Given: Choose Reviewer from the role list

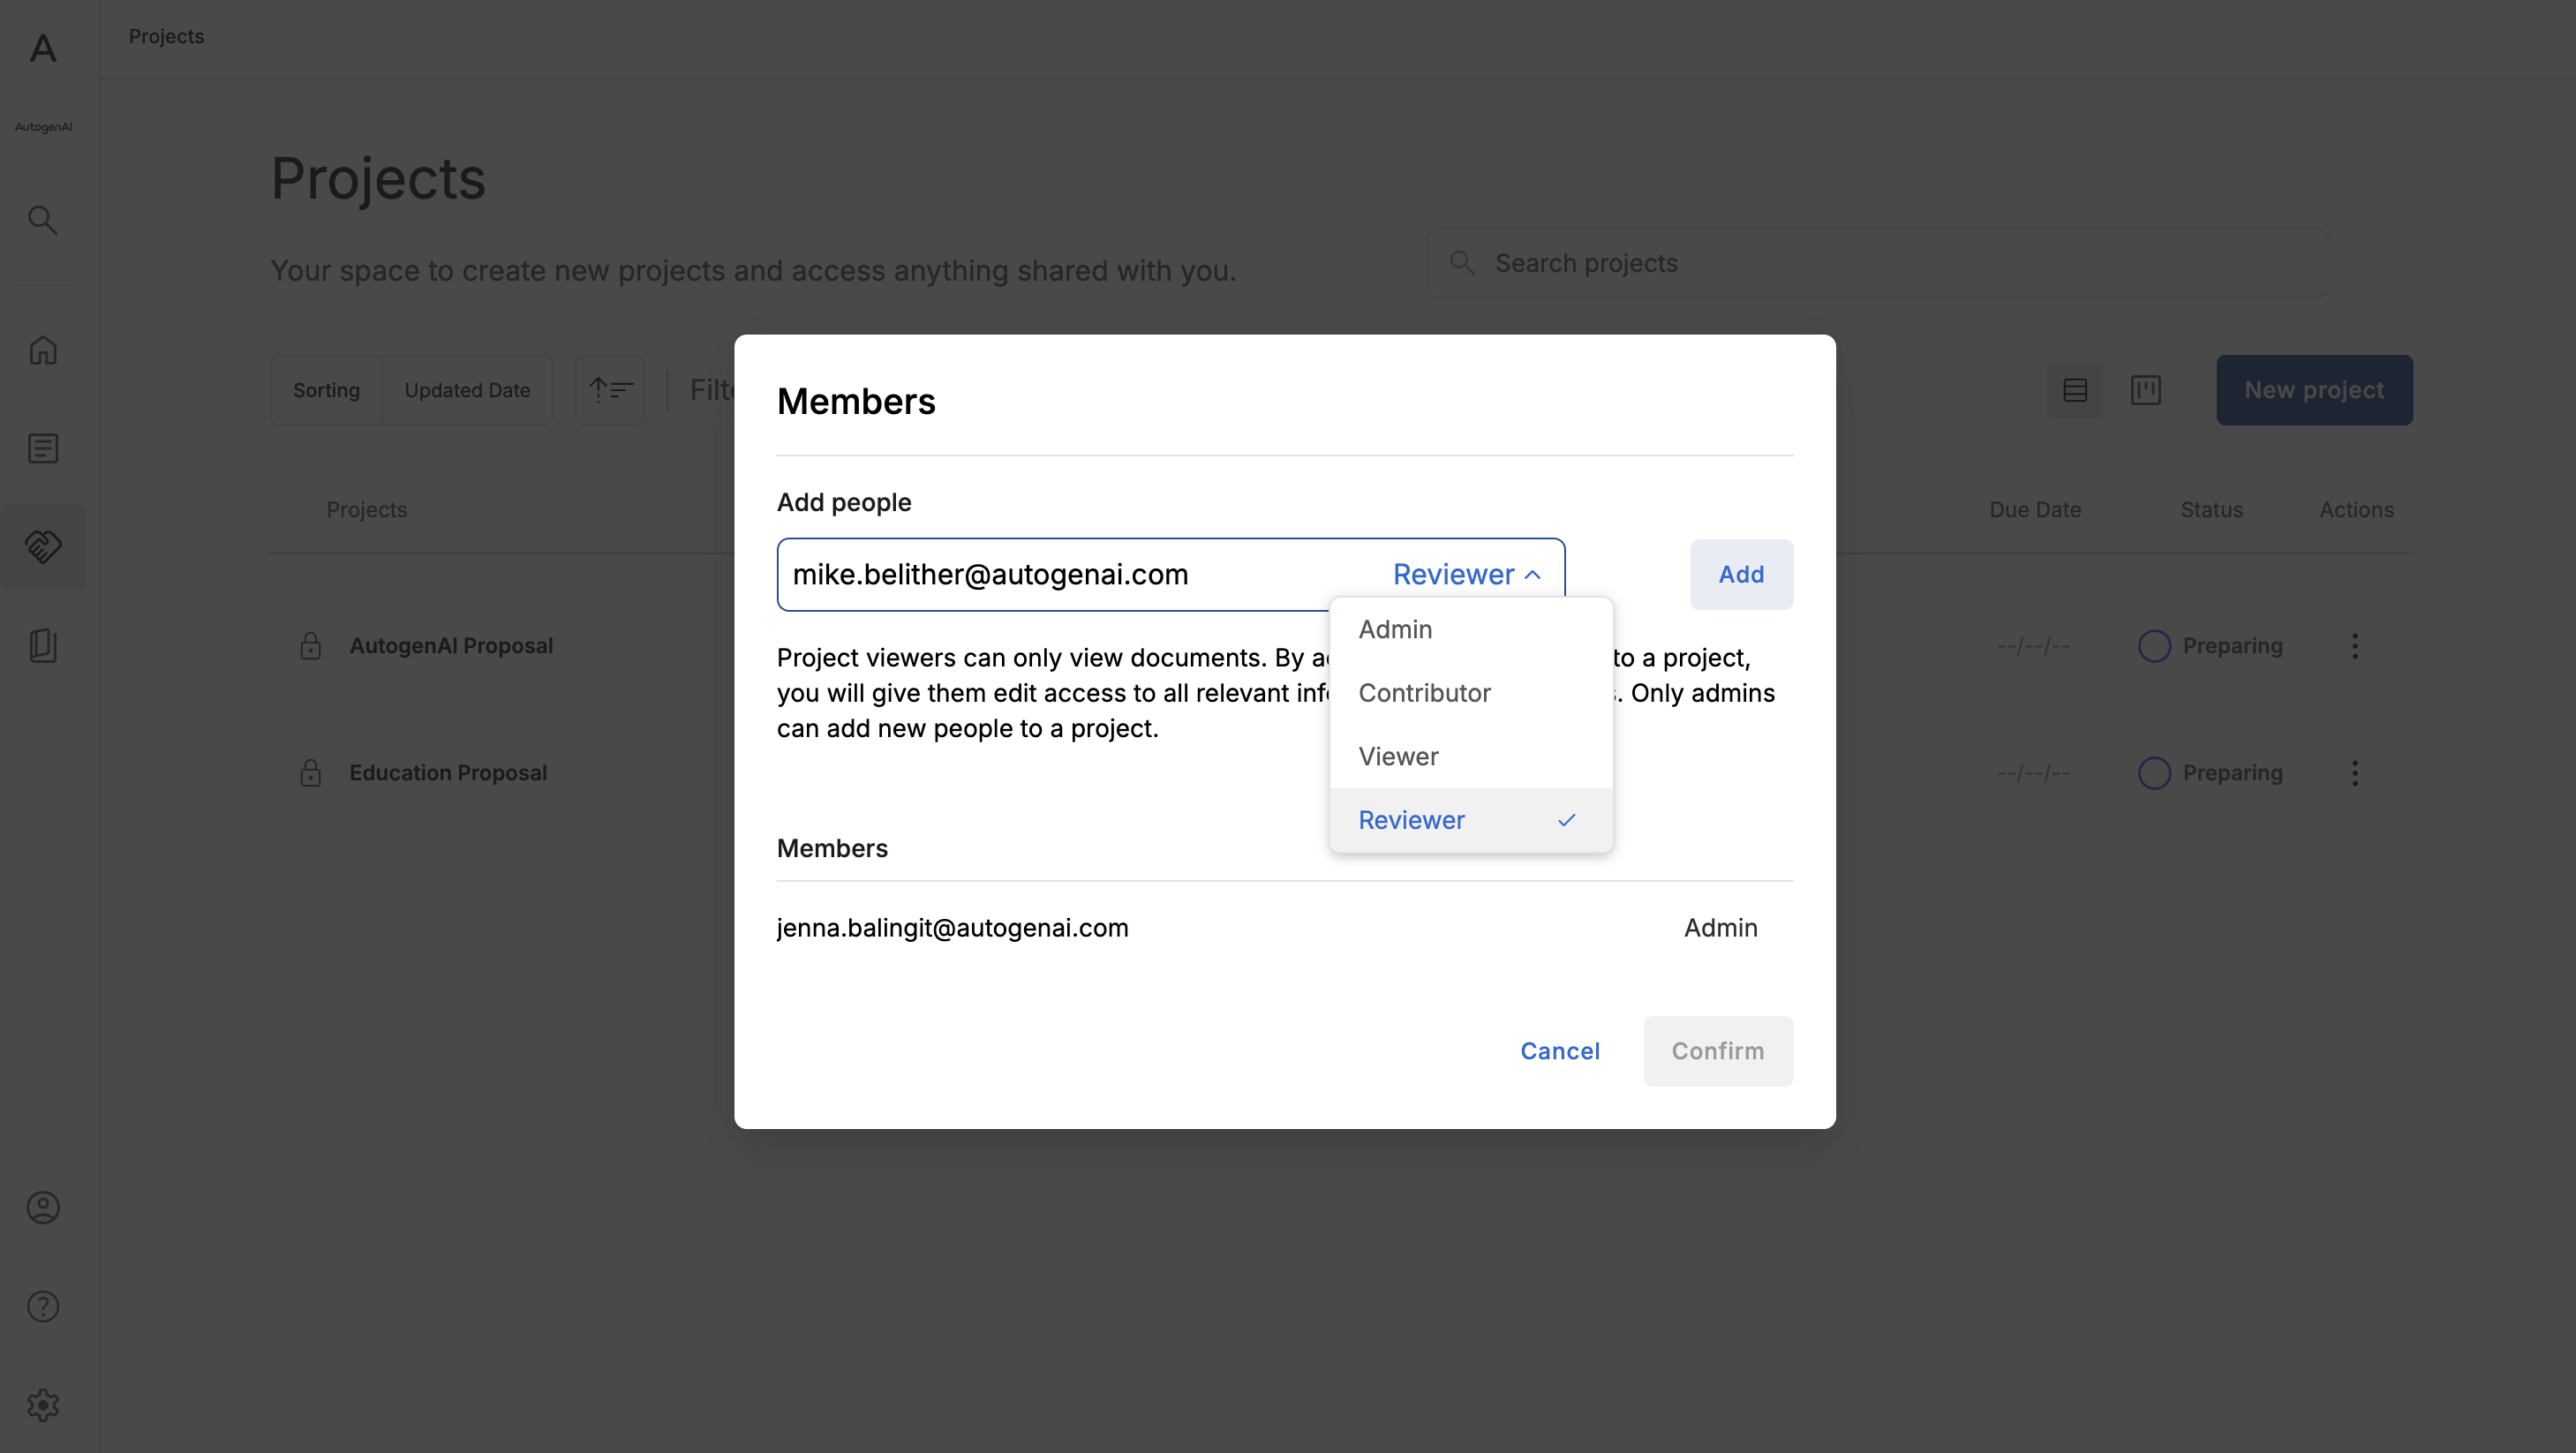Looking at the screenshot, I should (x=1471, y=820).
